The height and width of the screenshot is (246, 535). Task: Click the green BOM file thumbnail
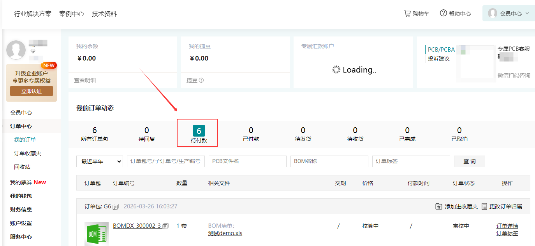point(96,234)
